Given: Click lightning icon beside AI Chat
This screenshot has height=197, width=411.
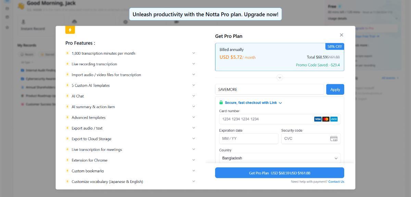Looking at the screenshot, I should (x=67, y=96).
